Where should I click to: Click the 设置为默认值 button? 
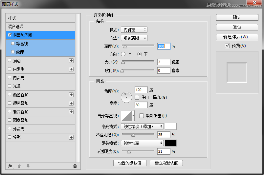[130, 163]
